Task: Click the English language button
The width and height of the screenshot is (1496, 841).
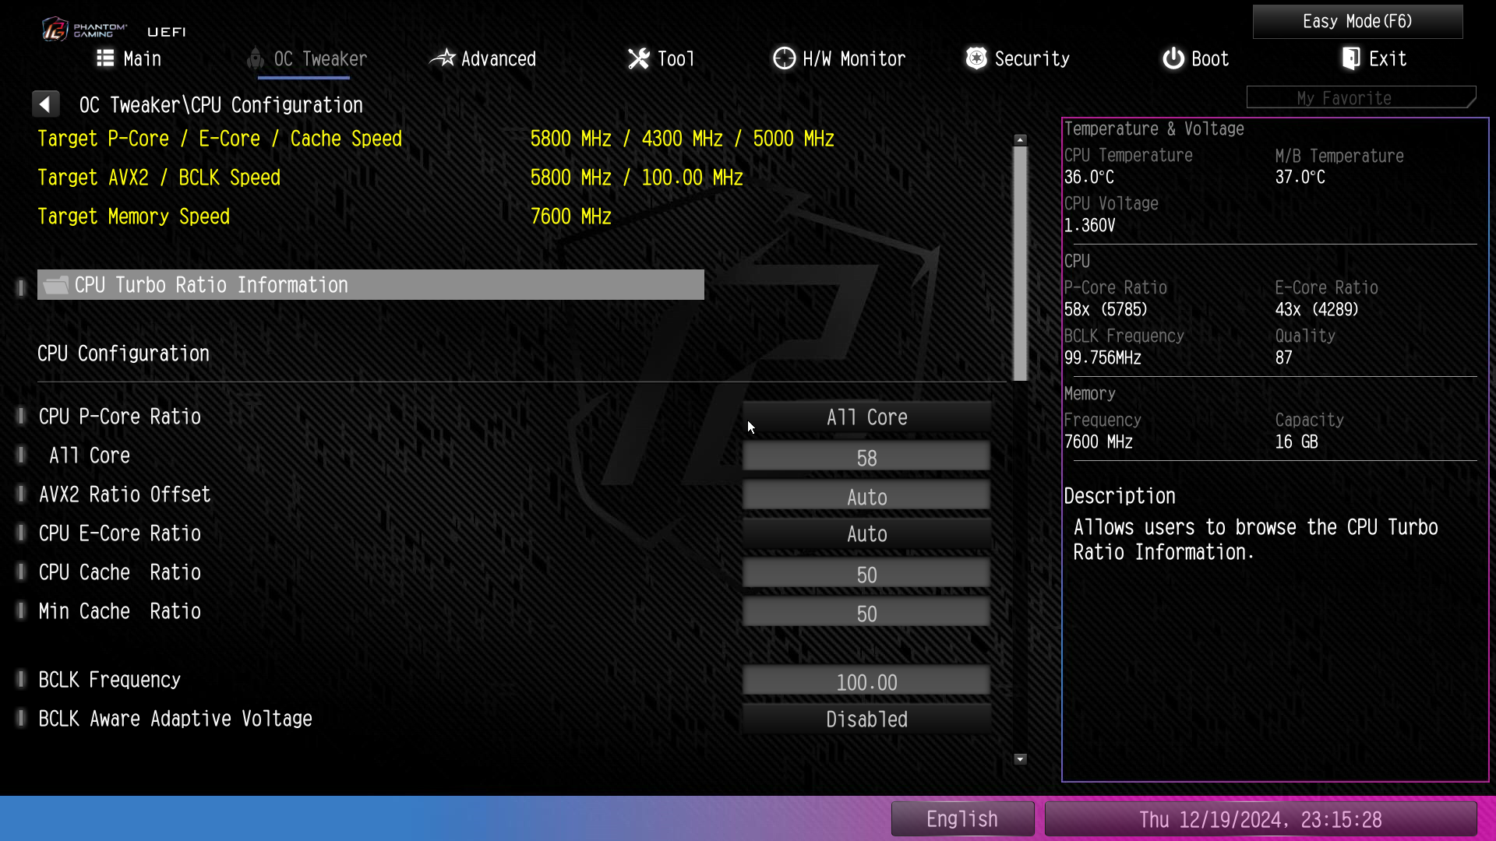Action: click(962, 819)
